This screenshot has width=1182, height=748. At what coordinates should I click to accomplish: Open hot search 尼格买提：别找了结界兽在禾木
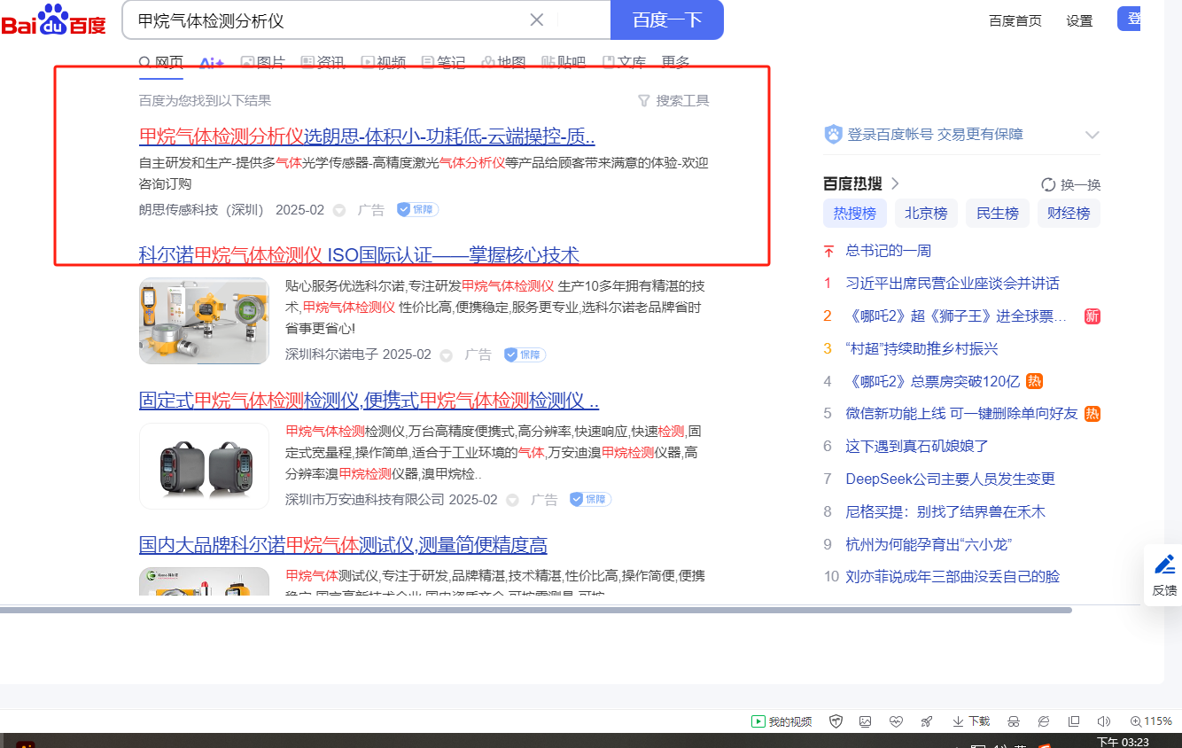(945, 511)
